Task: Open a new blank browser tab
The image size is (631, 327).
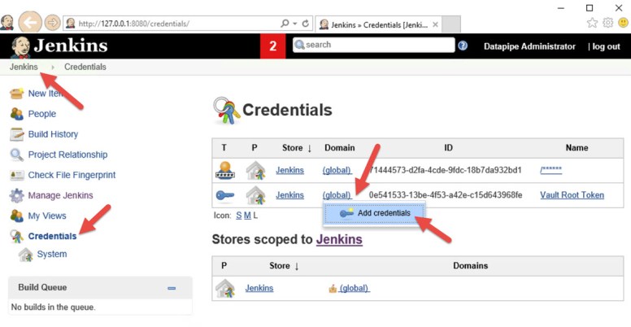Action: (451, 24)
